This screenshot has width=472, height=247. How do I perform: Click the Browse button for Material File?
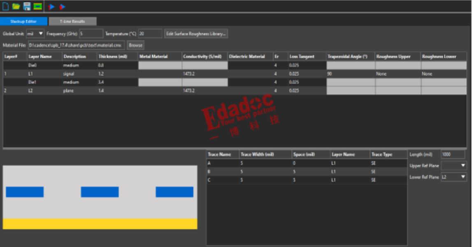(135, 45)
